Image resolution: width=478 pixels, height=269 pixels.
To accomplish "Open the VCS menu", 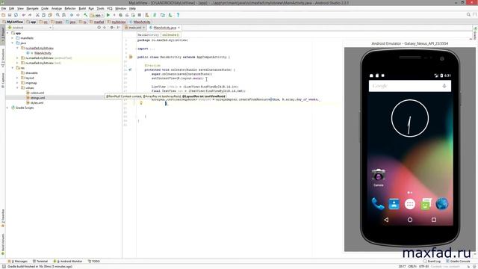I will coord(110,8).
